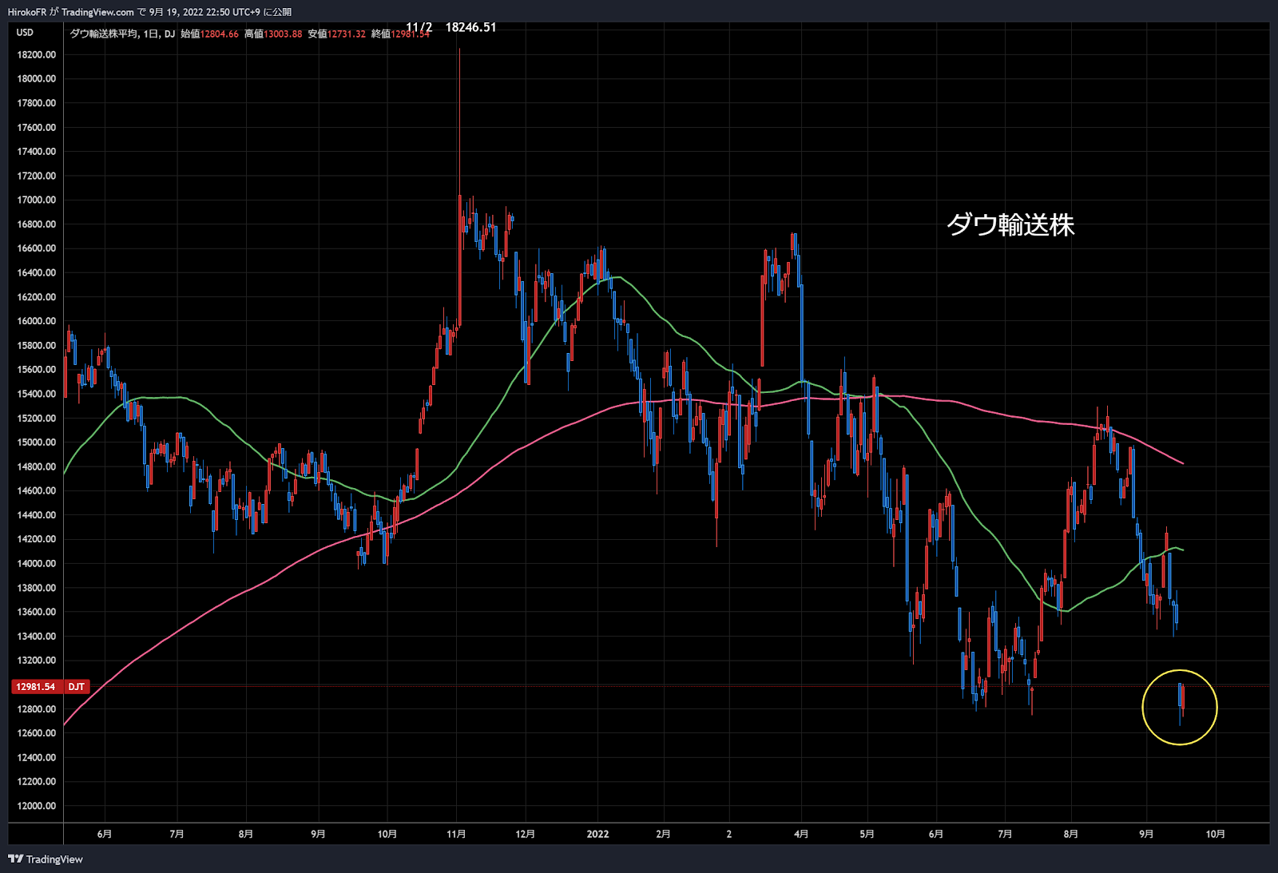Select the ダウ輸送株 text annotation
The image size is (1278, 873).
tap(1010, 224)
